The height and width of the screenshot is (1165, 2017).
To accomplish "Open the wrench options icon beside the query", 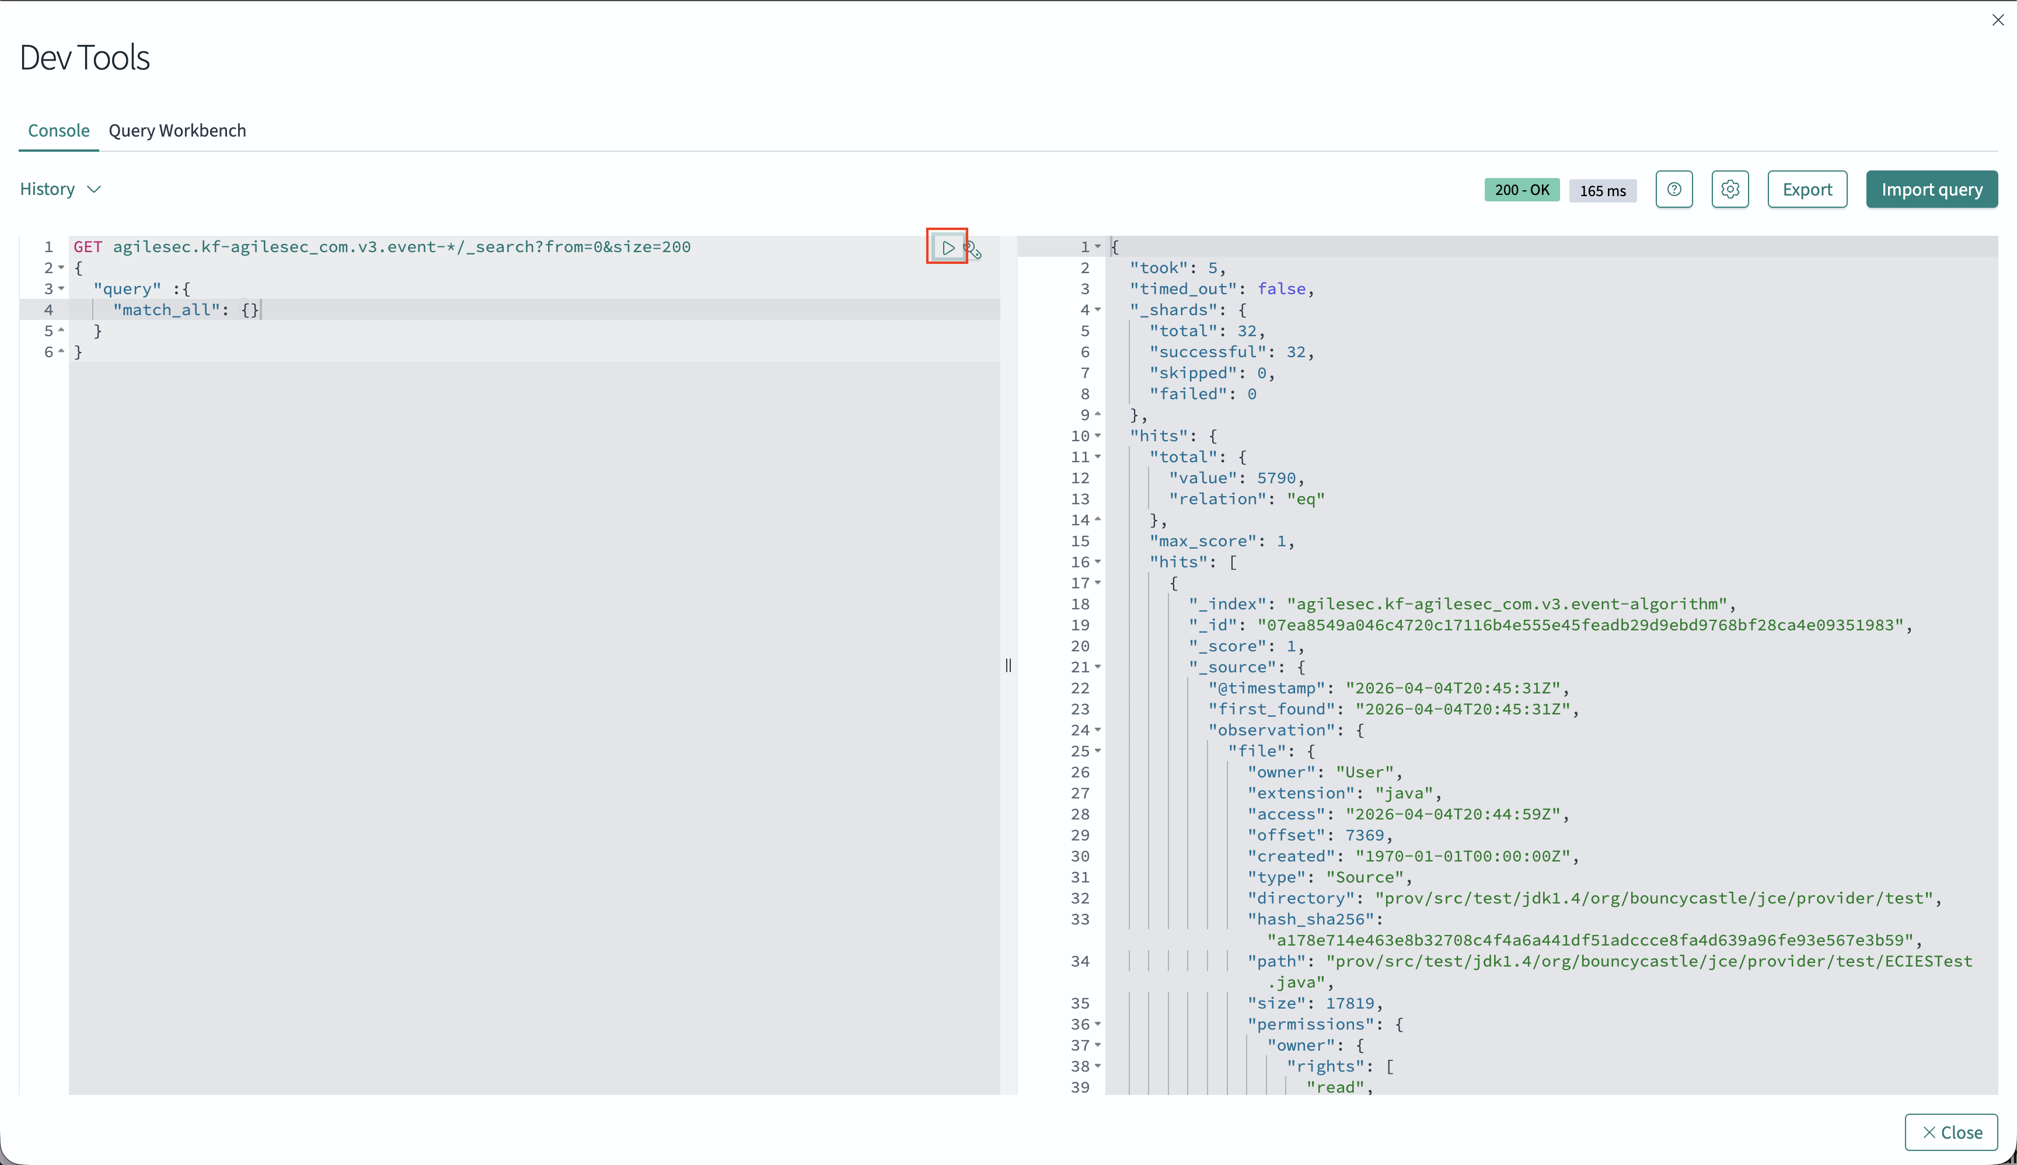I will pos(972,250).
